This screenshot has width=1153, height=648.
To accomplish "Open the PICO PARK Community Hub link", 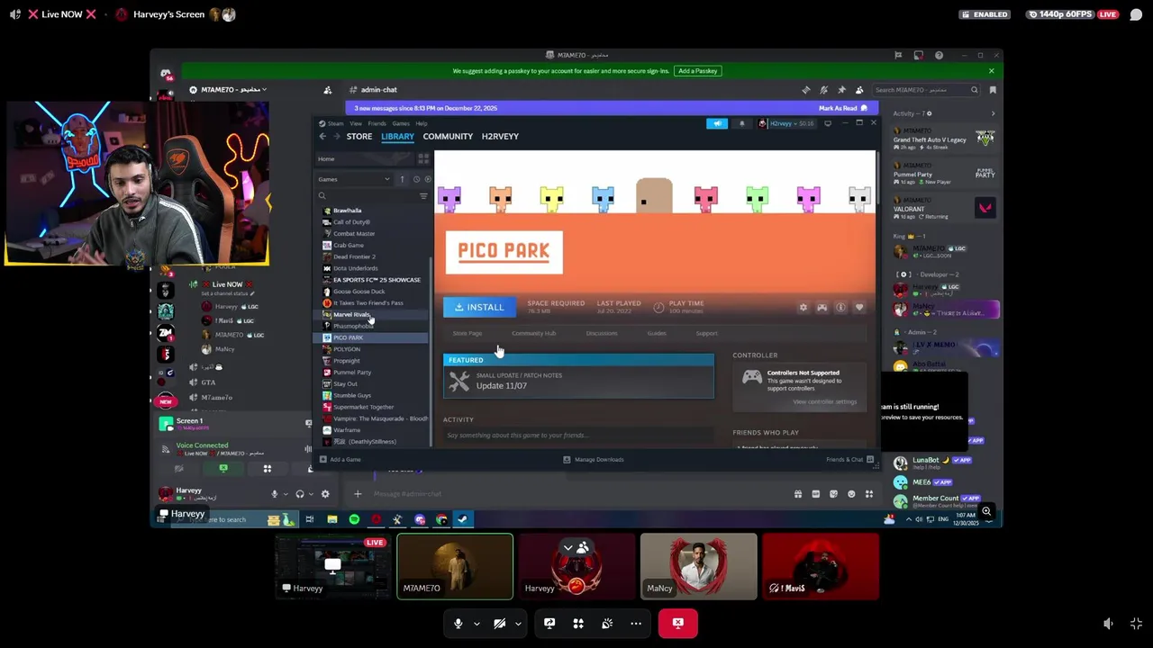I will tap(533, 333).
